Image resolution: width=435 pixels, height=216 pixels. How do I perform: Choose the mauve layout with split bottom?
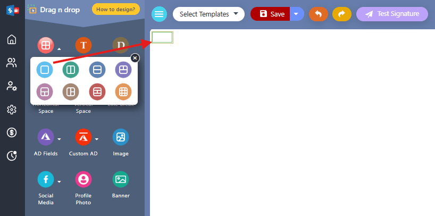pos(45,92)
